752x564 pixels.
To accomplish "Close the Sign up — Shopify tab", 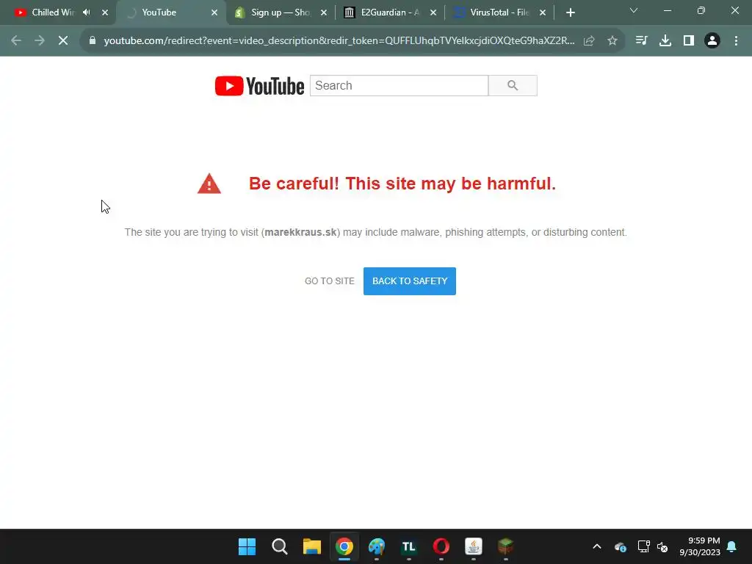I will click(324, 13).
